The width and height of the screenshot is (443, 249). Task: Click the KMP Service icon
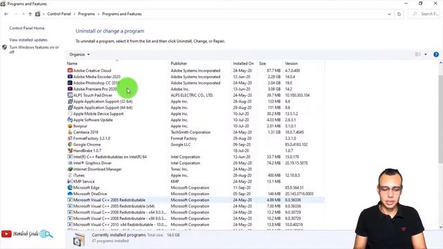click(70, 181)
